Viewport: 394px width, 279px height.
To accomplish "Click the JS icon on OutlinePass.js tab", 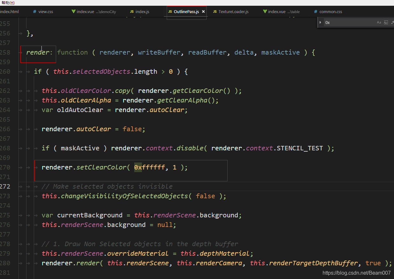I will 170,12.
